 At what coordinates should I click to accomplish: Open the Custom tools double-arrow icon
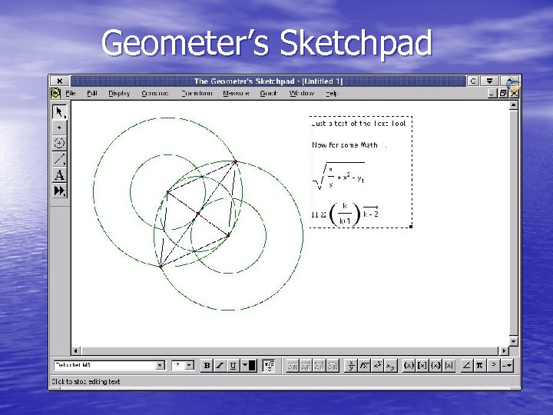pos(59,191)
